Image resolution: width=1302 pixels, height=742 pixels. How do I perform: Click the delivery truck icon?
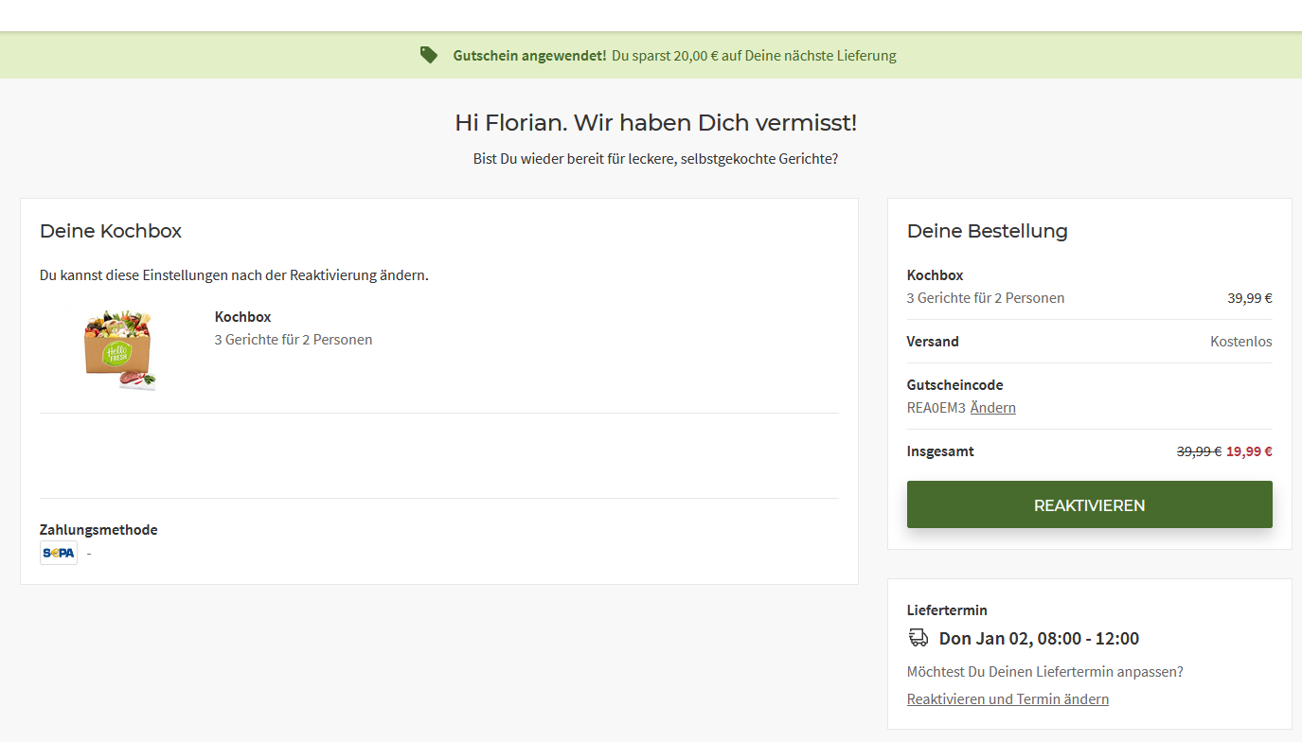pos(918,638)
